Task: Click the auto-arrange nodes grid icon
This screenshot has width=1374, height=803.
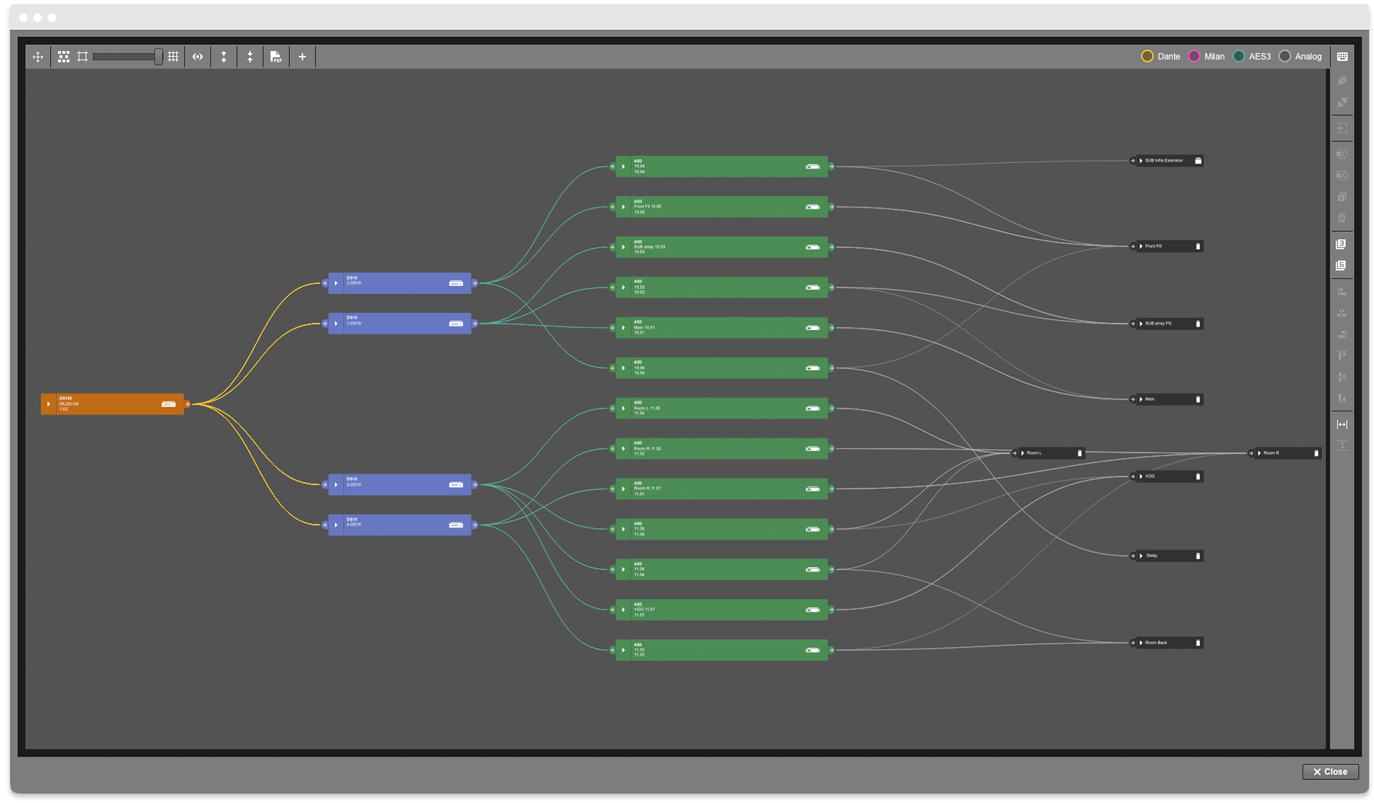Action: [64, 57]
